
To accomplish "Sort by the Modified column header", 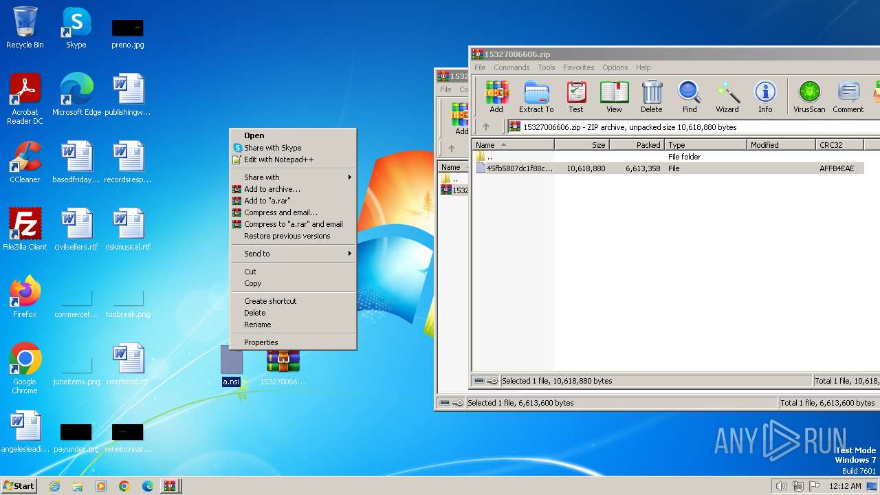I will (x=781, y=145).
